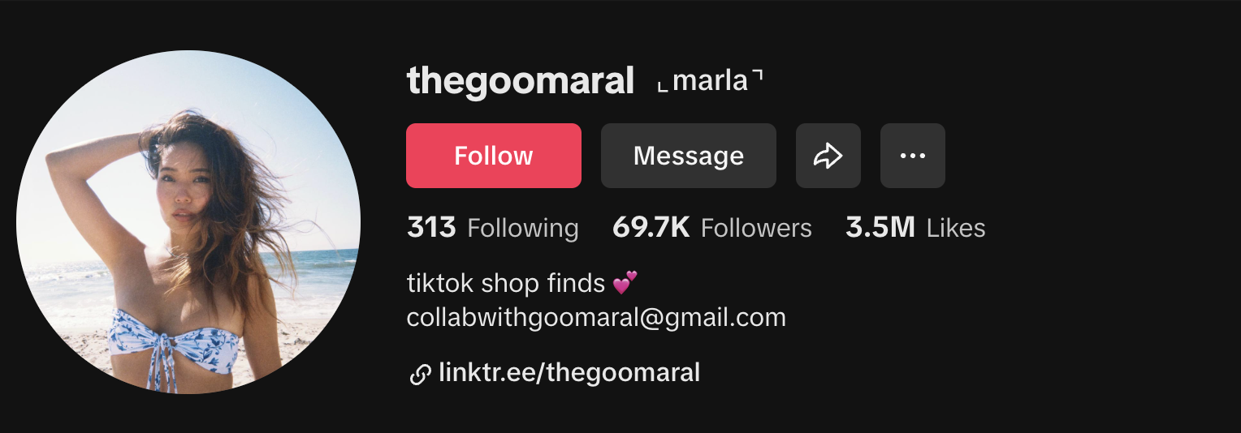The height and width of the screenshot is (433, 1241).
Task: Click the Likes label
Action: pos(956,229)
